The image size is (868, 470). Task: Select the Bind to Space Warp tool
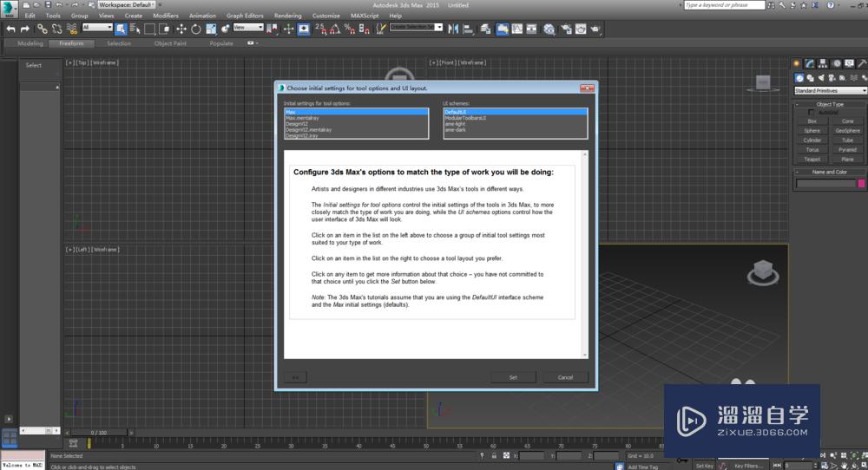pyautogui.click(x=72, y=29)
